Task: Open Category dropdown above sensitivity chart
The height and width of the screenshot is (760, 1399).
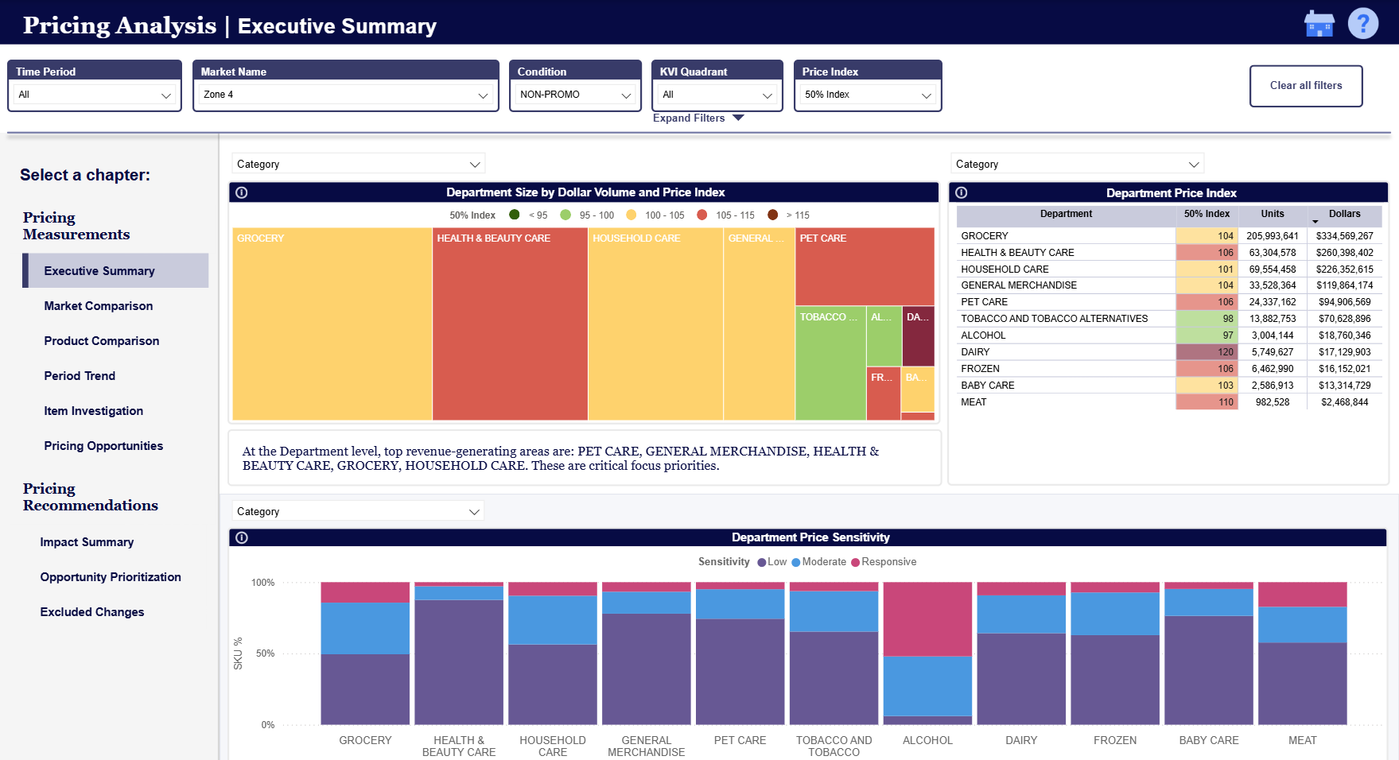Action: tap(359, 511)
